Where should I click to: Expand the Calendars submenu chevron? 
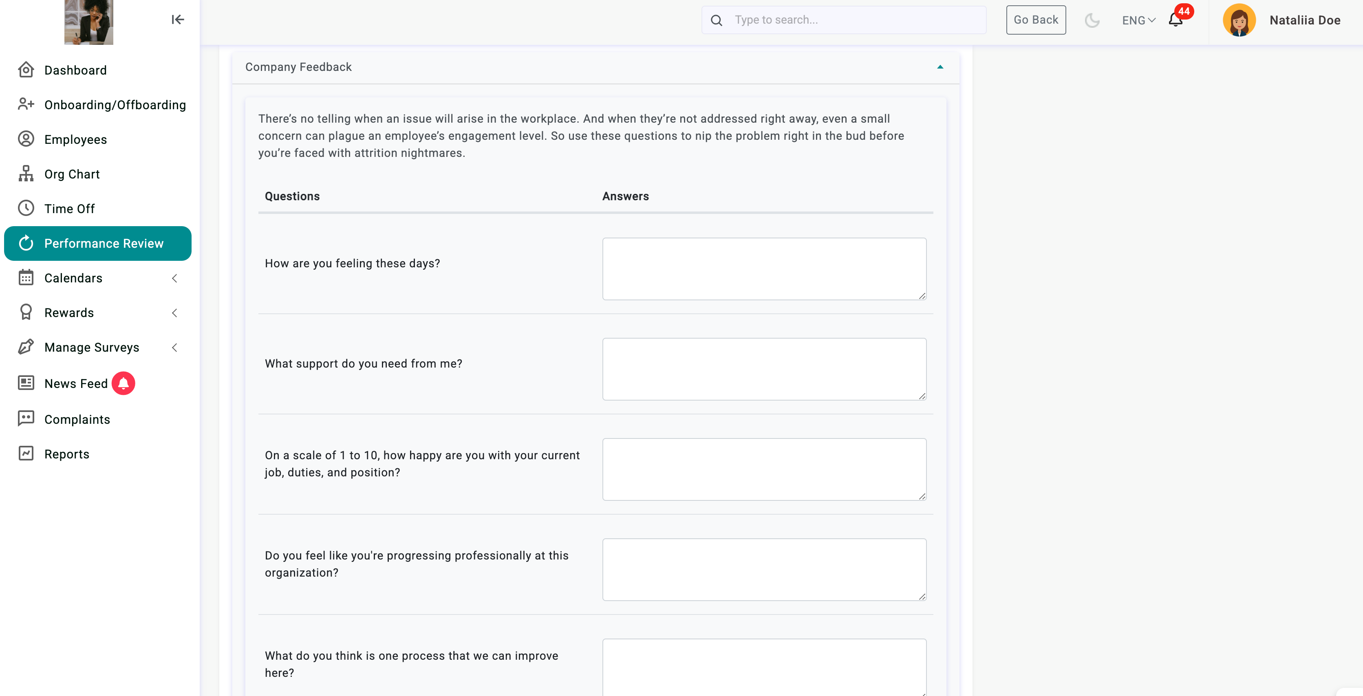pyautogui.click(x=174, y=278)
